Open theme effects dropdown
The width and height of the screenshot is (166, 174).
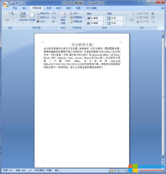[x=14, y=21]
